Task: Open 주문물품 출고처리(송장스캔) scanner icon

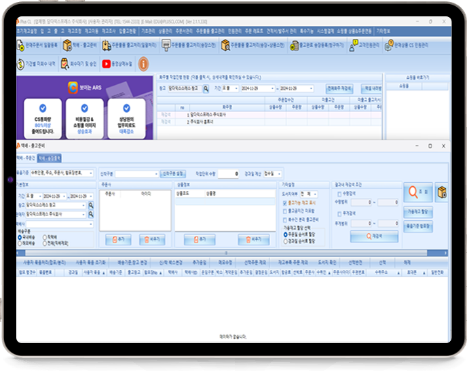Action: tap(166, 46)
